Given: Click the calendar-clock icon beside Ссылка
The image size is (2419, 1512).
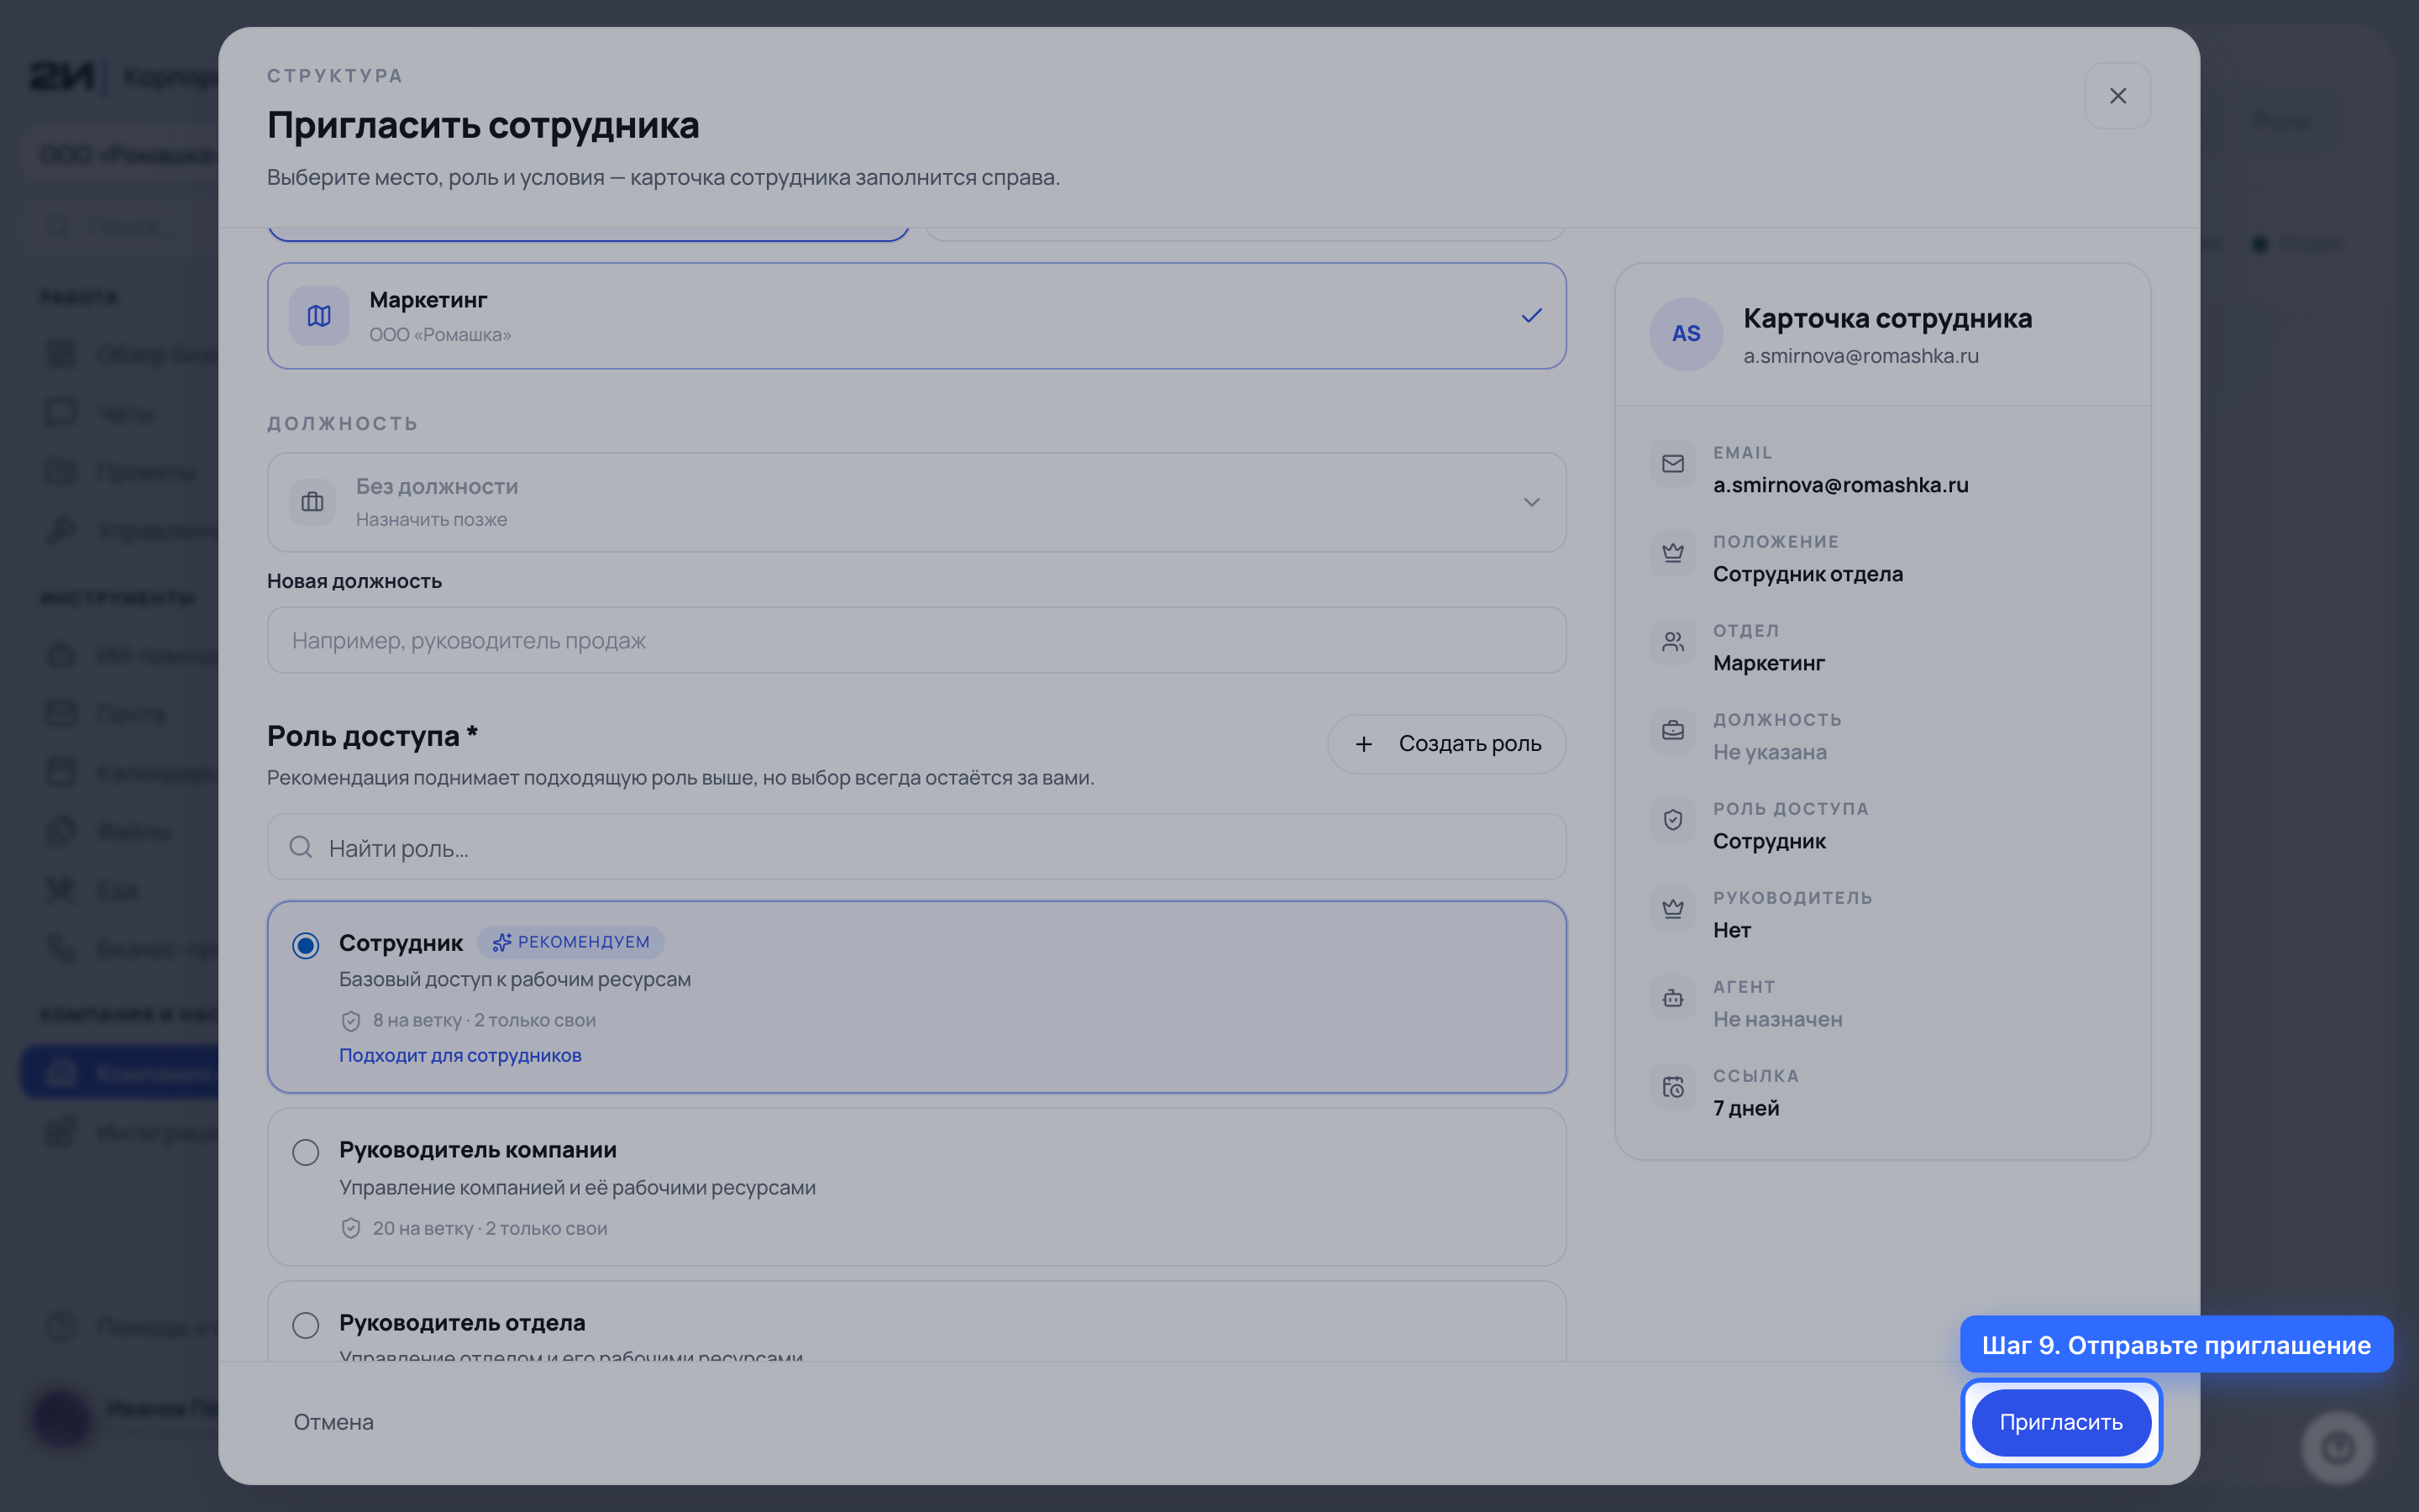Looking at the screenshot, I should pos(1673,1087).
